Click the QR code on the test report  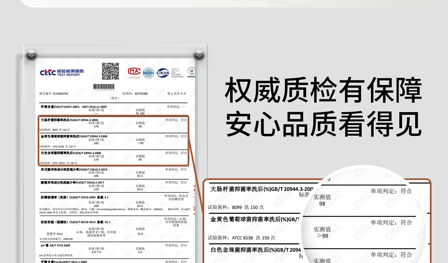pos(110,71)
